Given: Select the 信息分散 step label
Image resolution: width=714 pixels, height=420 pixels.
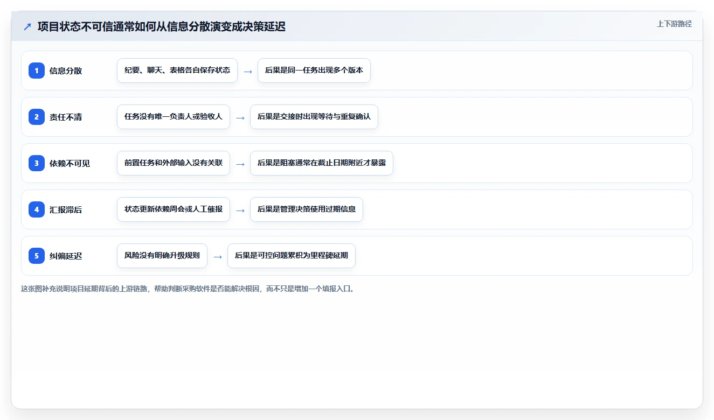Looking at the screenshot, I should [66, 71].
